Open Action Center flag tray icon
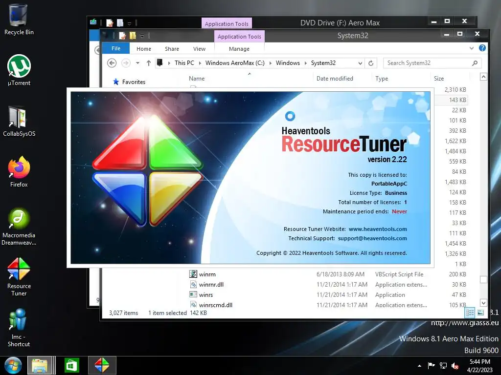 coord(432,366)
